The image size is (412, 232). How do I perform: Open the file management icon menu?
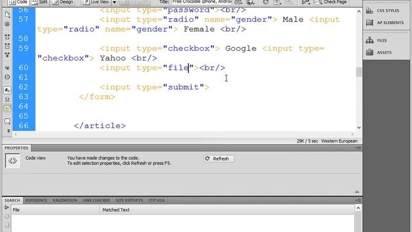pyautogui.click(x=238, y=3)
